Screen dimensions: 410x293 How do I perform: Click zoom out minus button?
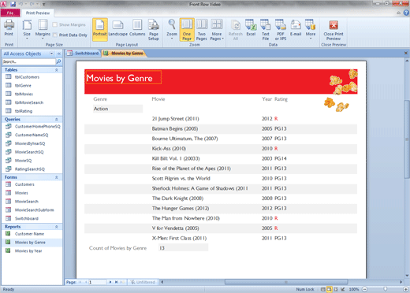click(x=364, y=289)
